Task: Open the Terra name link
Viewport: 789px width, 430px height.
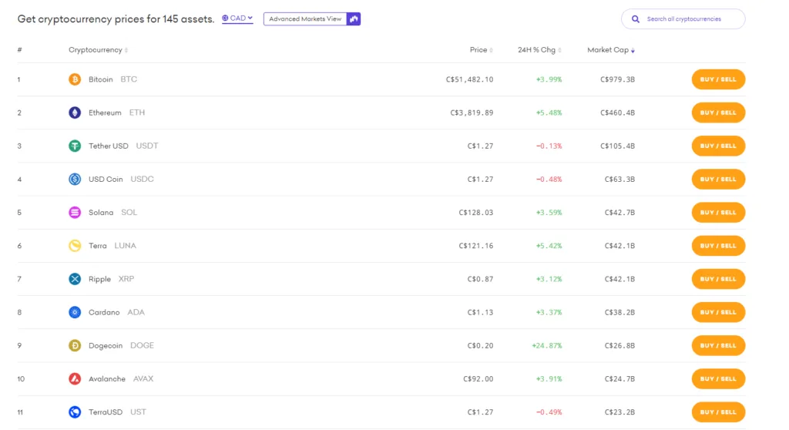Action: pos(98,246)
